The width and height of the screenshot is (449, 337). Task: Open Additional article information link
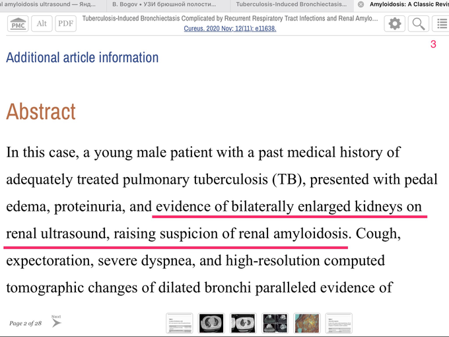pos(82,57)
